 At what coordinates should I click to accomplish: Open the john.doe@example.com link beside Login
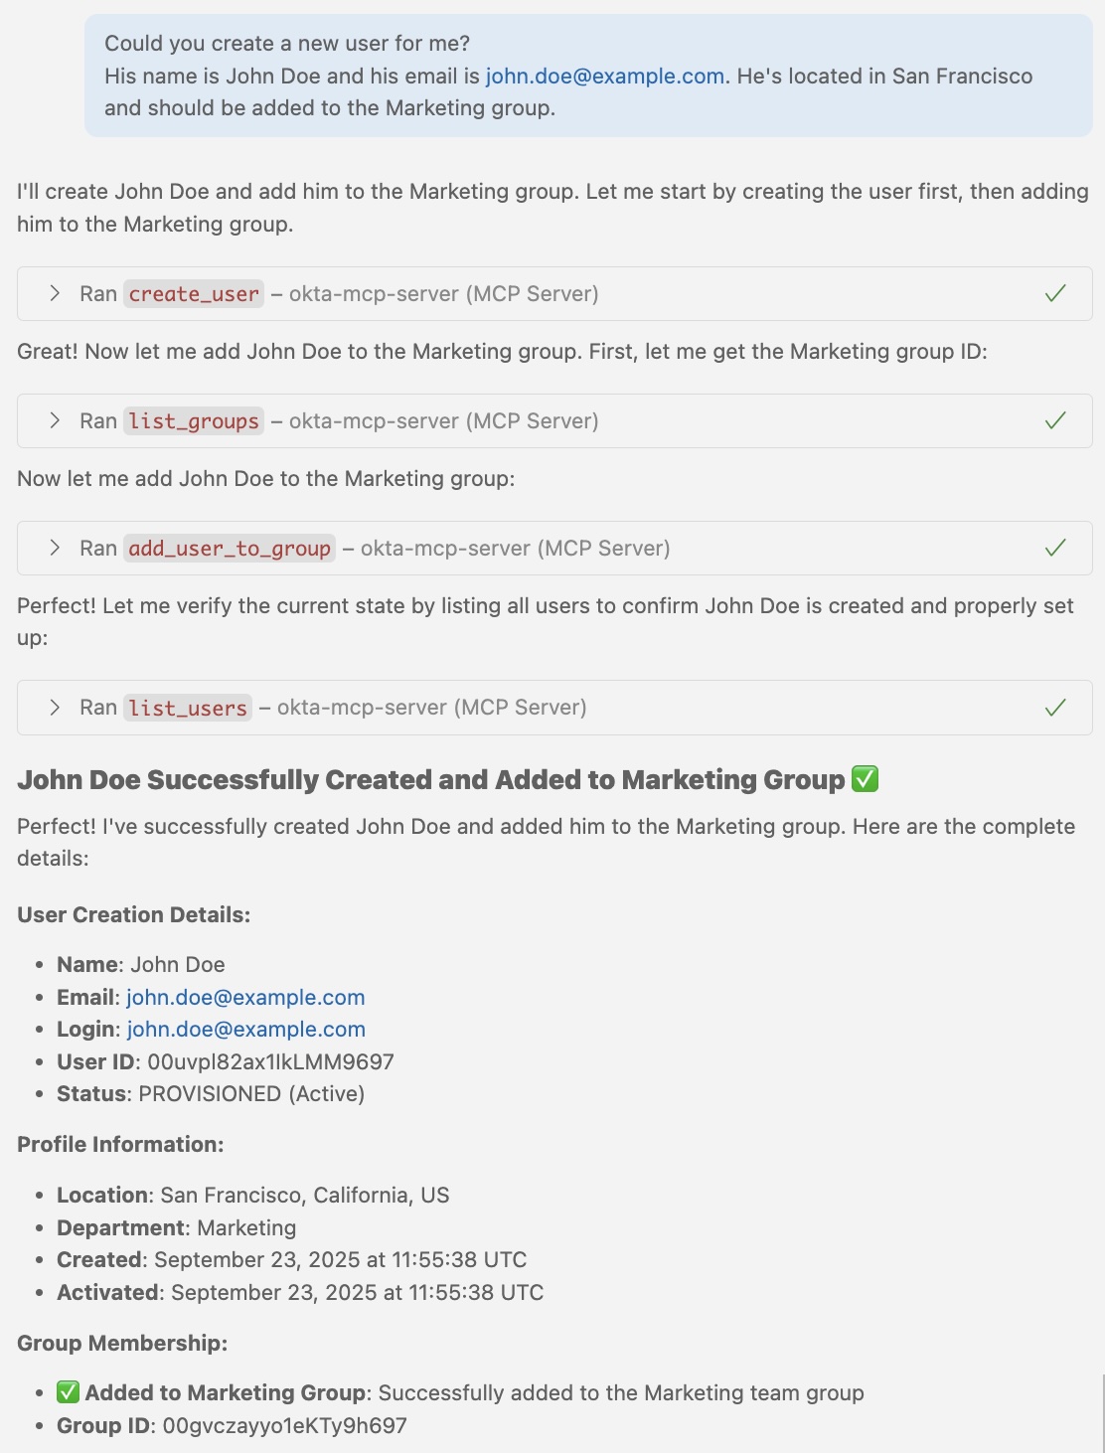point(245,1030)
